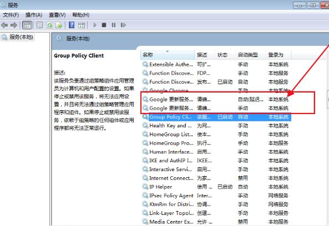329x226 pixels.
Task: Click gear icon of Link-Layer Topol... row
Action: pyautogui.click(x=145, y=213)
